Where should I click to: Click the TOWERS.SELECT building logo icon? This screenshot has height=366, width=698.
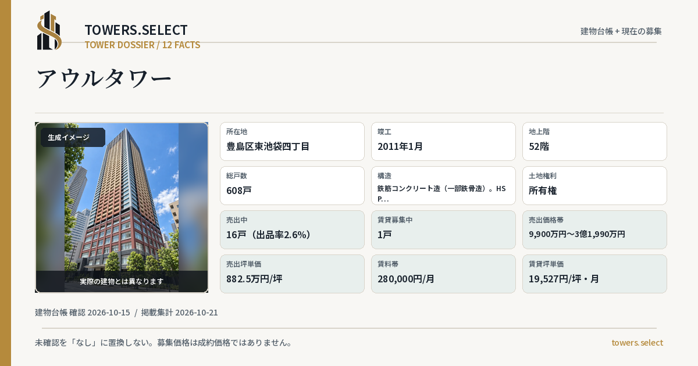click(49, 30)
